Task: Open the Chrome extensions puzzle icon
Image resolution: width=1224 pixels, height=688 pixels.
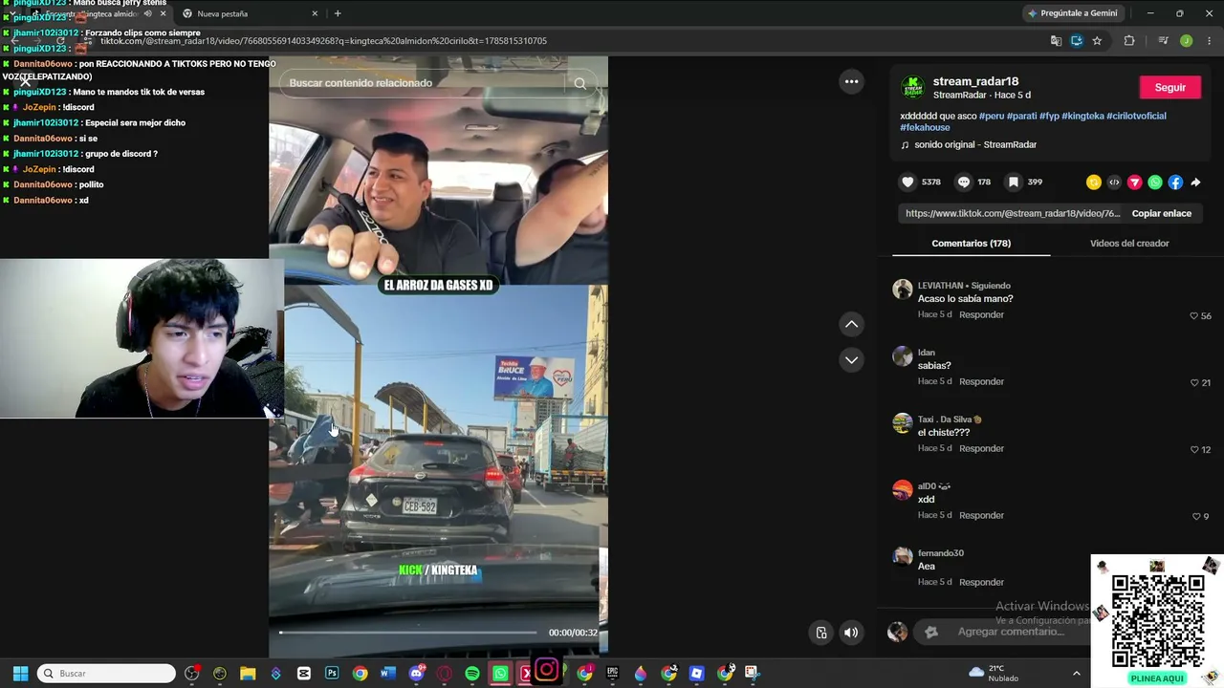Action: (x=1129, y=41)
